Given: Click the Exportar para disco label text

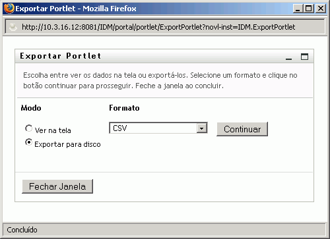Looking at the screenshot, I should point(67,144).
